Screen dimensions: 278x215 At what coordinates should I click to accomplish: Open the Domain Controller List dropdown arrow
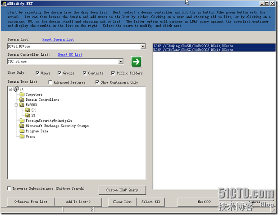pos(121,62)
